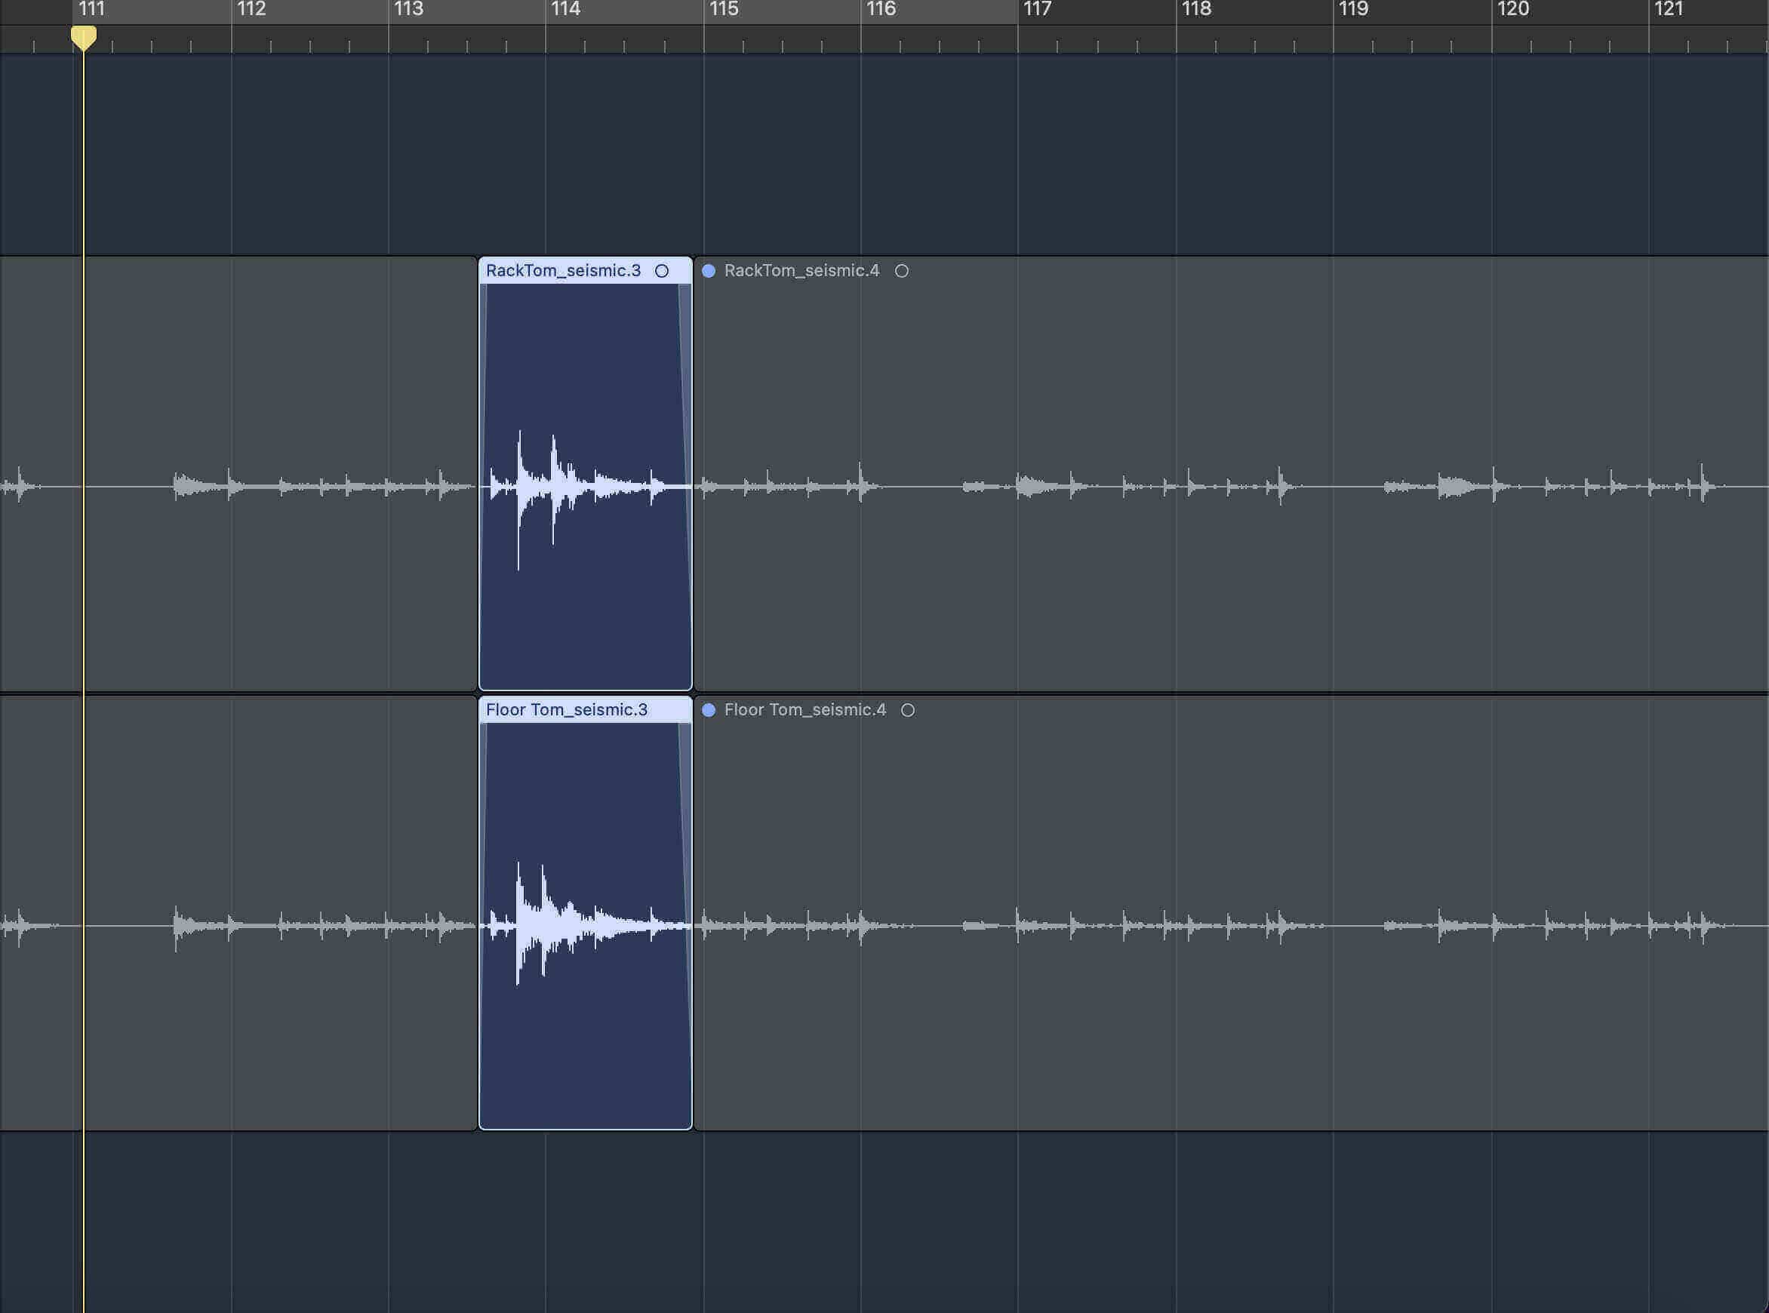Click the RackTom_seismic.4 gray waveform
This screenshot has width=1769, height=1313.
1231,487
